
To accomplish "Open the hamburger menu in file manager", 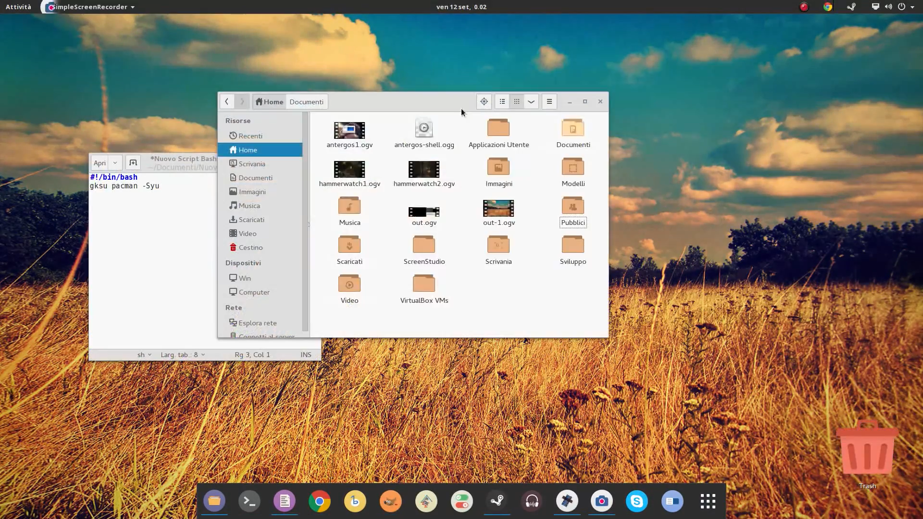I will pos(549,101).
